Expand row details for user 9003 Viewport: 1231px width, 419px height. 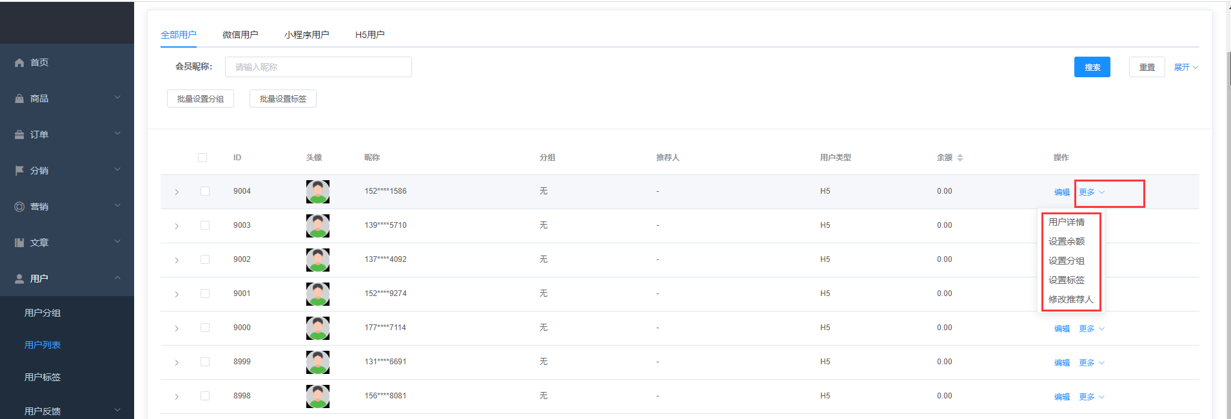click(x=177, y=226)
